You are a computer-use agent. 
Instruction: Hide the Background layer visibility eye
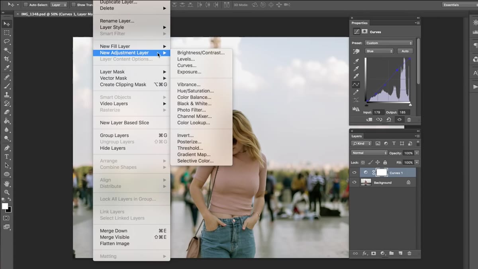pos(354,182)
